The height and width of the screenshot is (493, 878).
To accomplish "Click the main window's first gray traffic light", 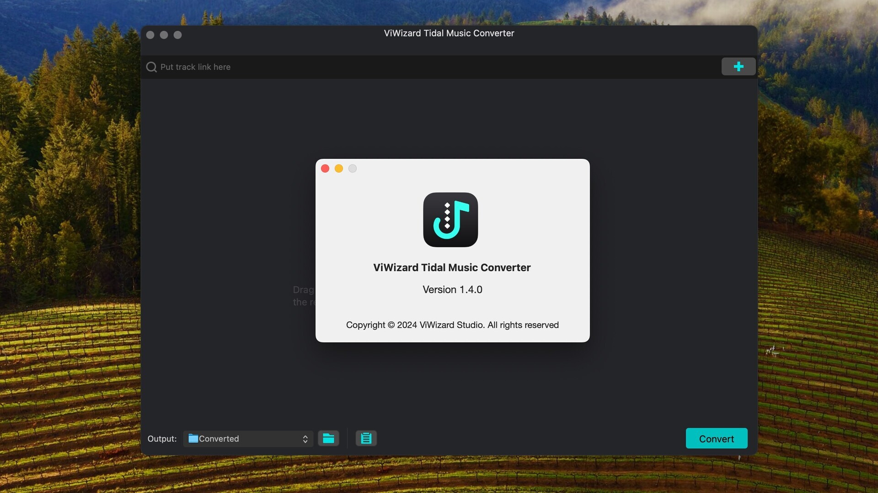I will (150, 35).
